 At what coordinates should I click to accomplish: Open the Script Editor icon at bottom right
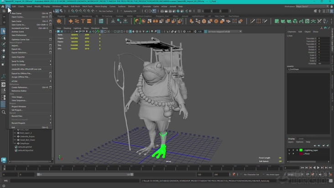(x=331, y=181)
